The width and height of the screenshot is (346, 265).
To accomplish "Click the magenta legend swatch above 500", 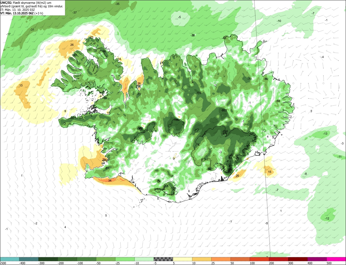I will (336, 259).
